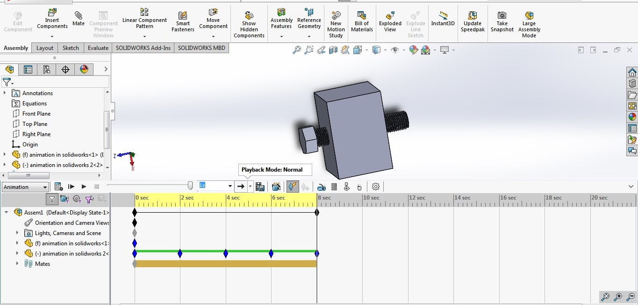Toggle the Filter Animated icon

(x=65, y=199)
